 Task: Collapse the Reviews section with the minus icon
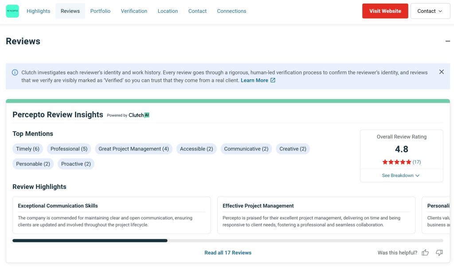[x=448, y=41]
